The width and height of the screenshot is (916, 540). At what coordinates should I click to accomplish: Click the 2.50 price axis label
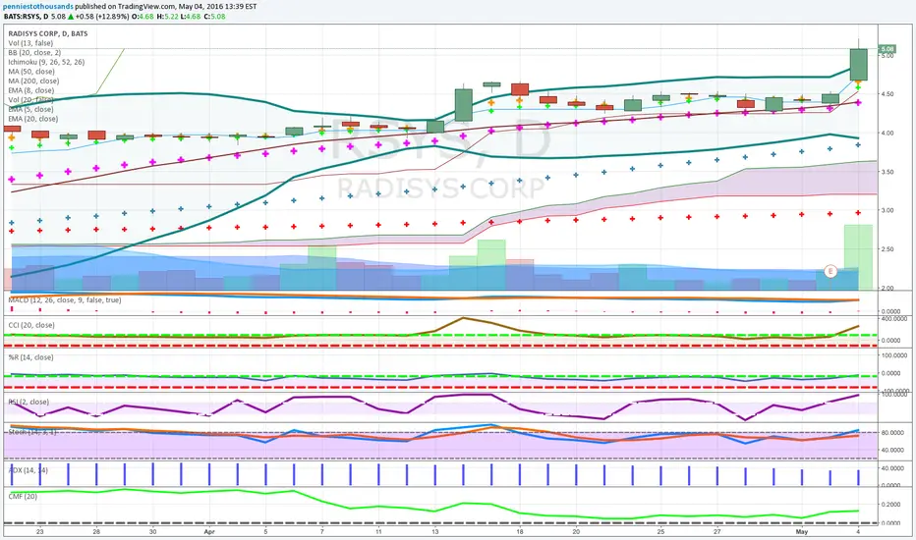(x=887, y=249)
